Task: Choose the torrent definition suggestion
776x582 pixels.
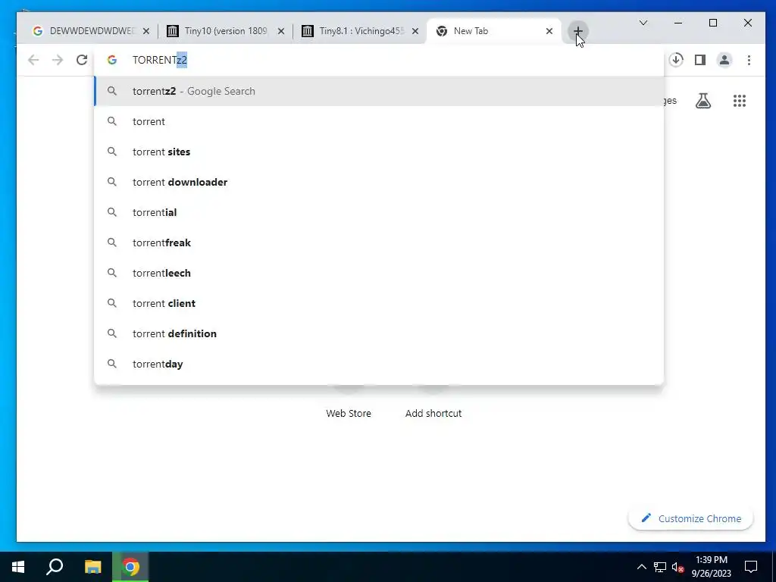Action: [379, 333]
